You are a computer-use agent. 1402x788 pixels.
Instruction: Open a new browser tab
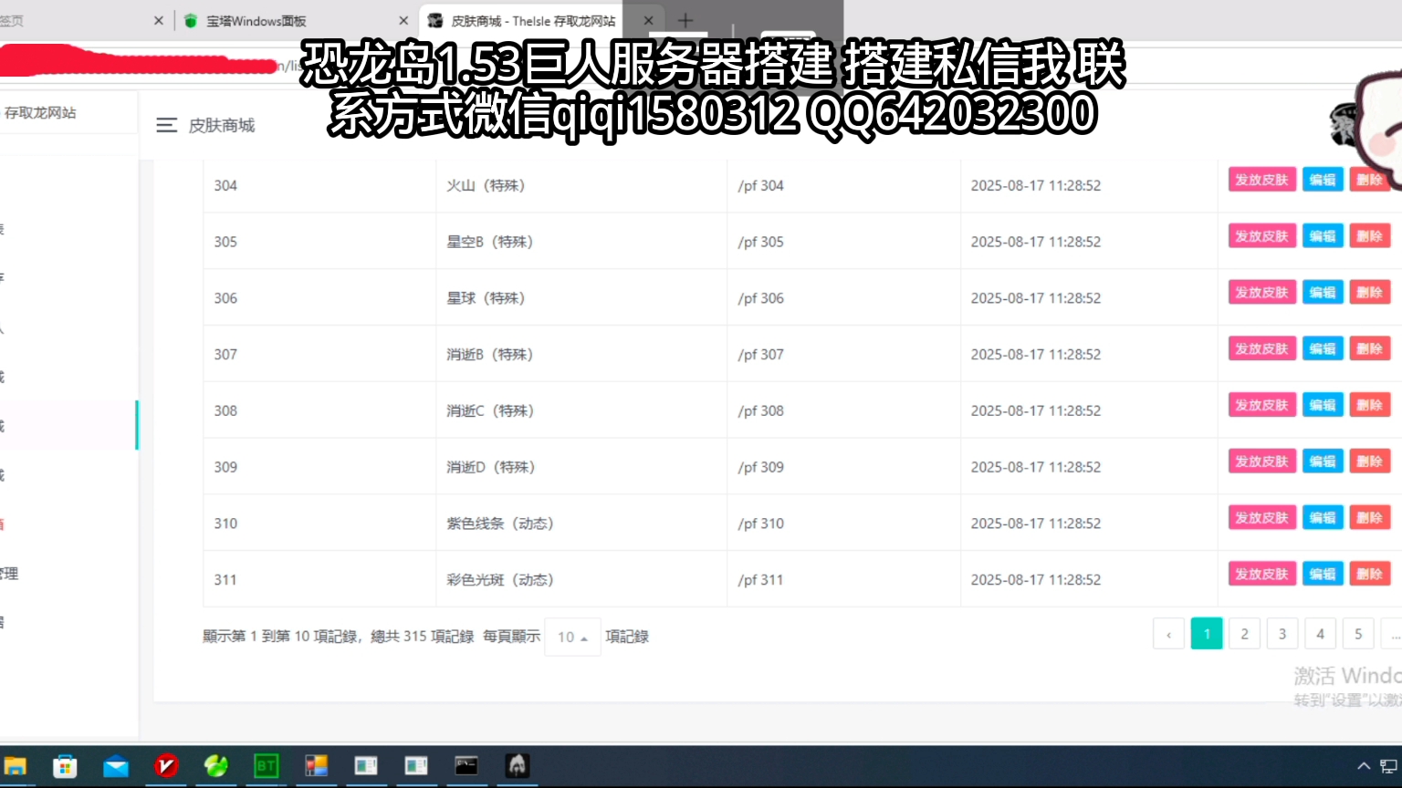coord(685,20)
